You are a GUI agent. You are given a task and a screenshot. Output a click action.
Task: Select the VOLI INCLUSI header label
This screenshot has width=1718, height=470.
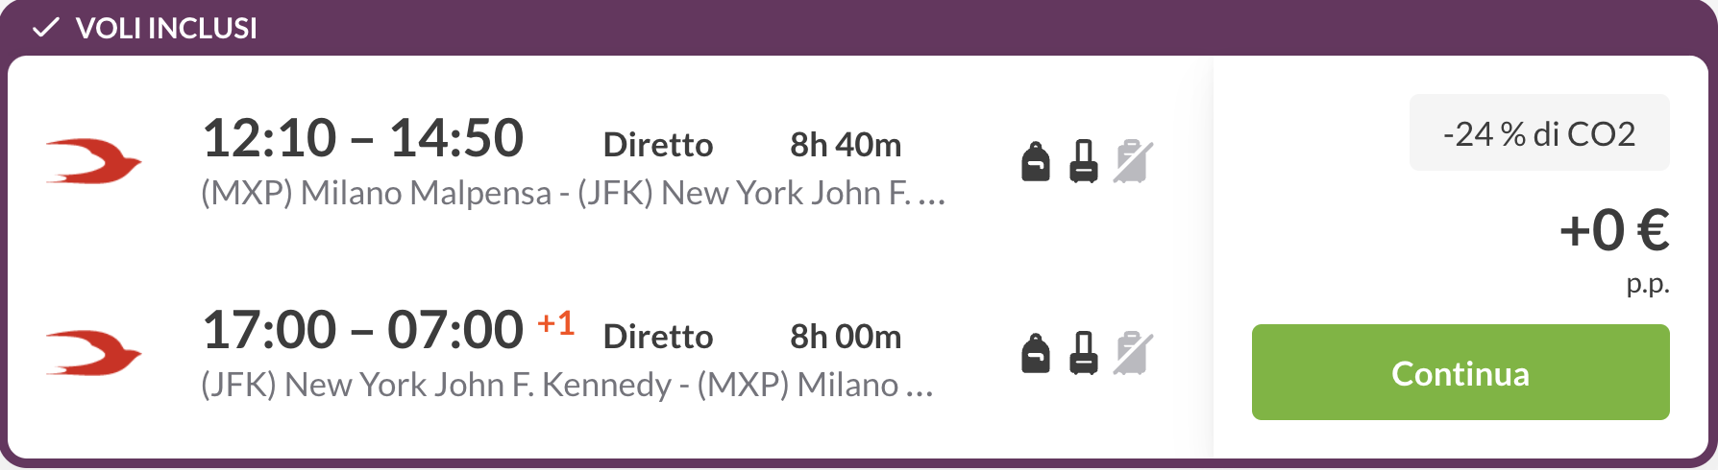point(166,29)
